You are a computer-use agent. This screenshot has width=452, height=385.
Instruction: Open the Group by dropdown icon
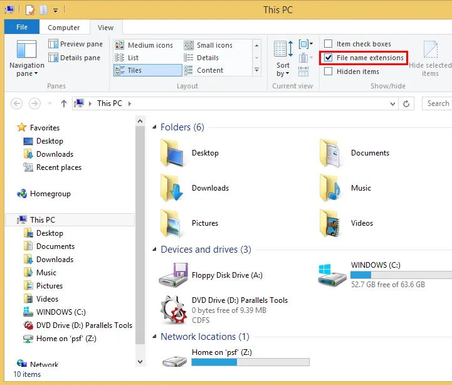click(305, 44)
